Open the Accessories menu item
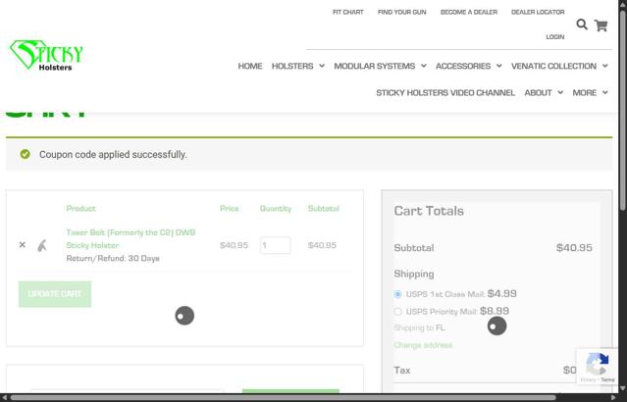The height and width of the screenshot is (402, 627). click(463, 66)
